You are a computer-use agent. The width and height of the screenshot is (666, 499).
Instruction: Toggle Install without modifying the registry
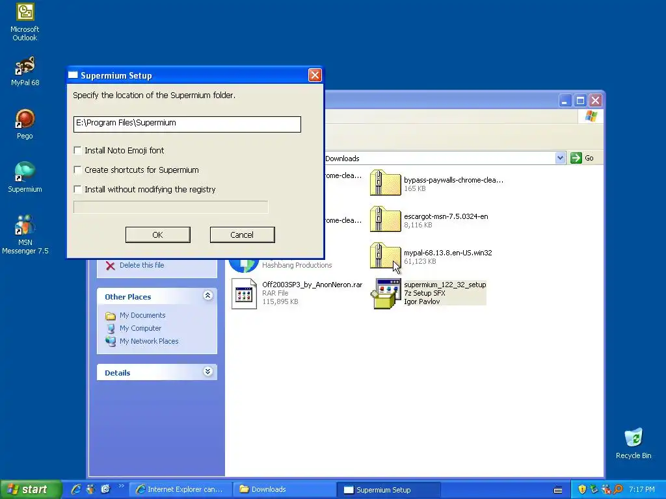[78, 189]
